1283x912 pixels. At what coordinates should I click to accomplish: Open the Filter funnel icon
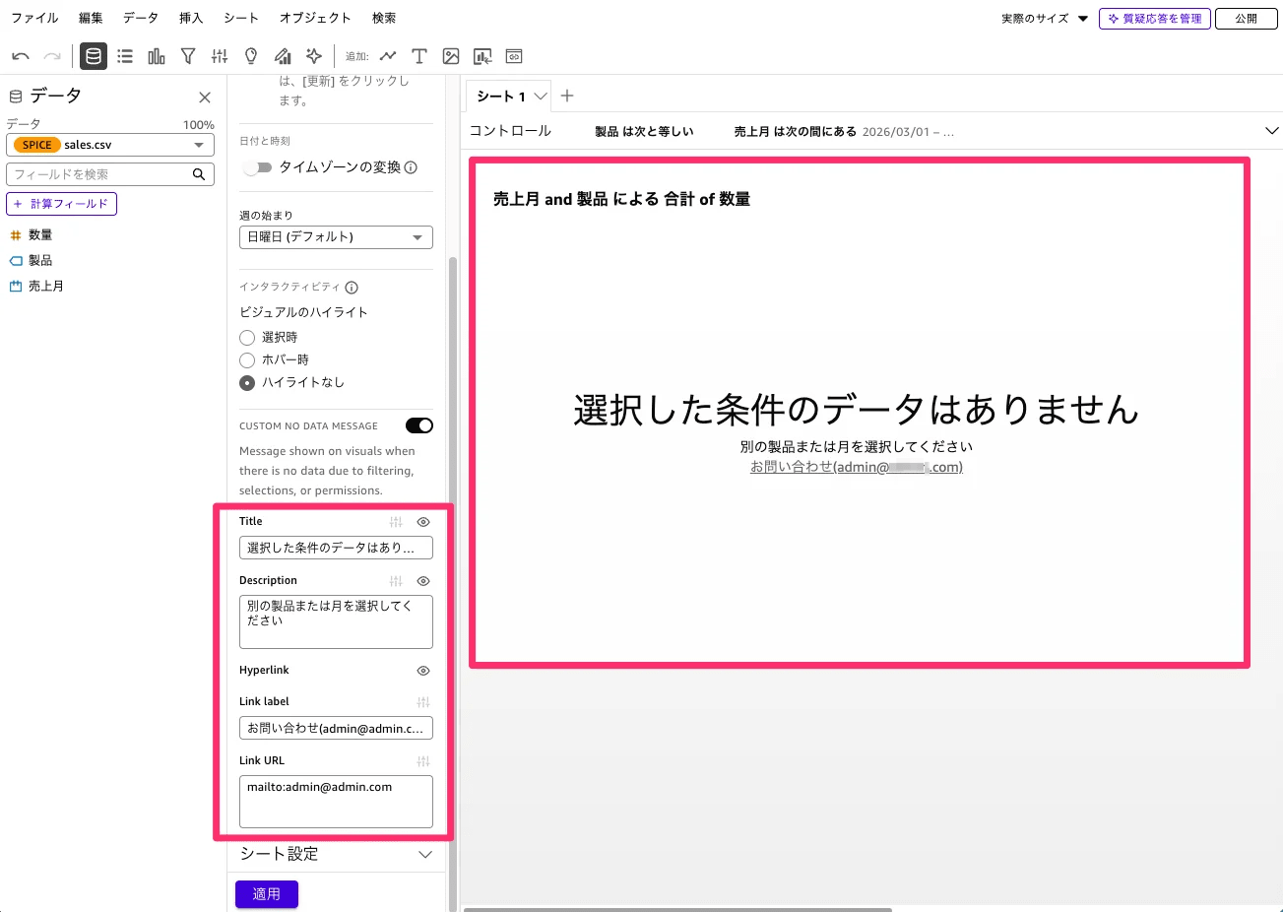click(188, 56)
